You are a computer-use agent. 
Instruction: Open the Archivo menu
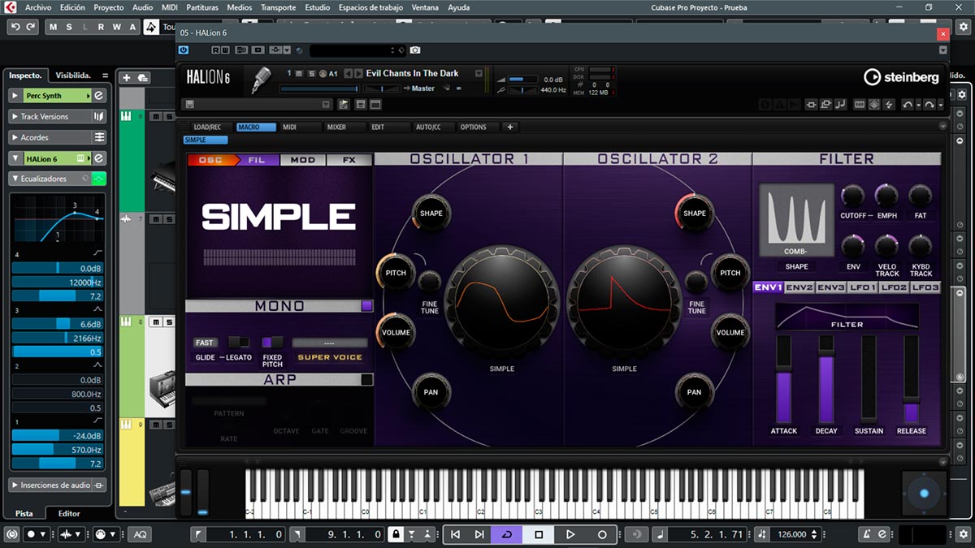coord(38,7)
